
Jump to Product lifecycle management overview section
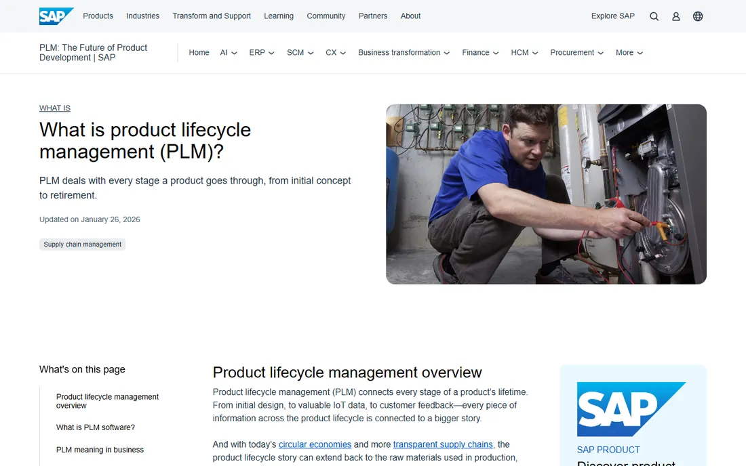point(107,401)
